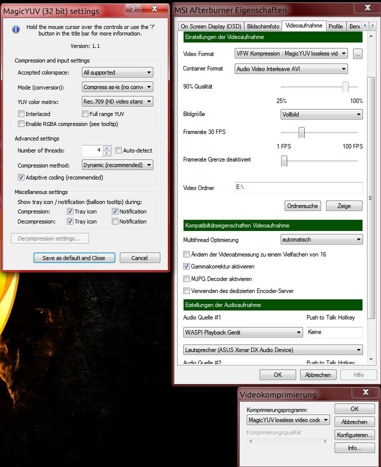The image size is (381, 467).
Task: Toggle the Interlaced checkbox
Action: click(21, 114)
